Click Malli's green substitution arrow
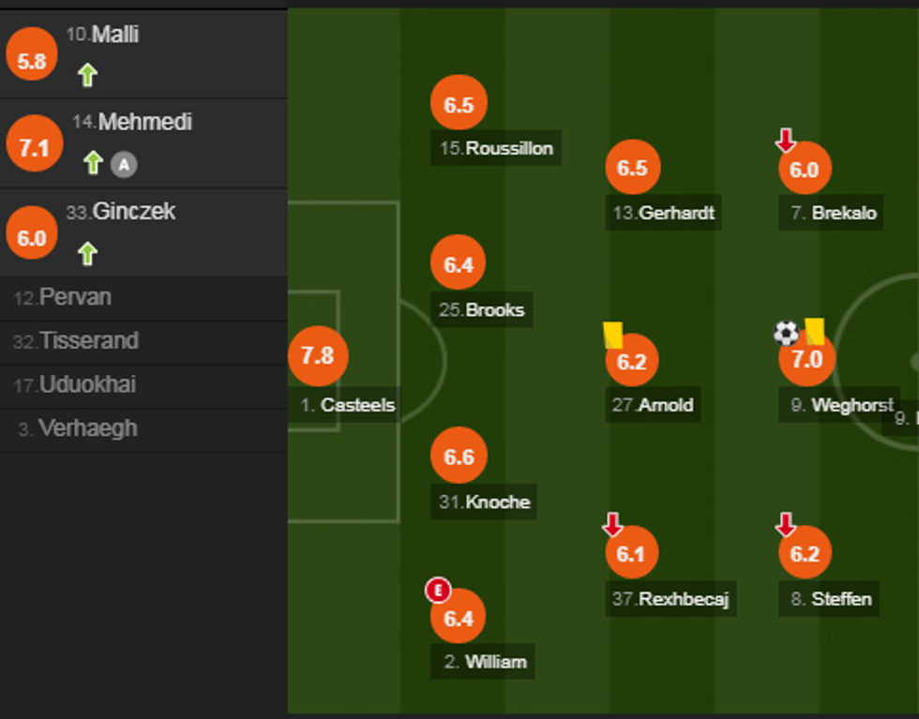 (87, 75)
